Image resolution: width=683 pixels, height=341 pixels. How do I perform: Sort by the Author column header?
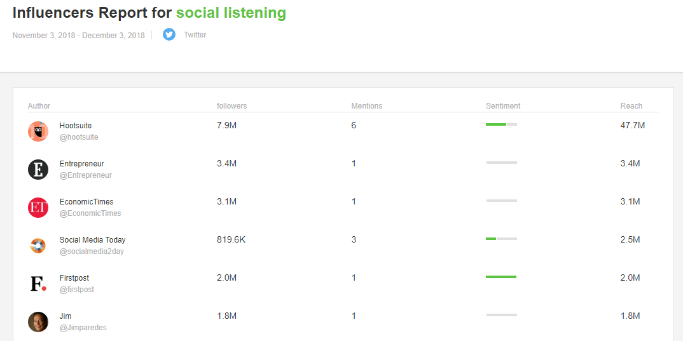[x=39, y=105]
